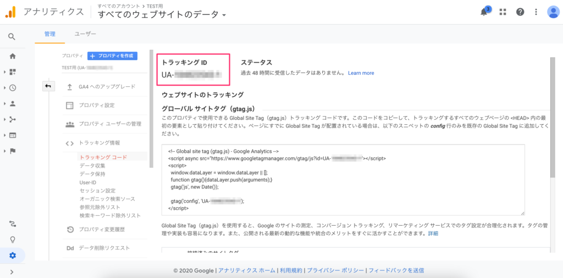Select データ保持 menu item
Image resolution: width=563 pixels, height=278 pixels.
pyautogui.click(x=92, y=174)
